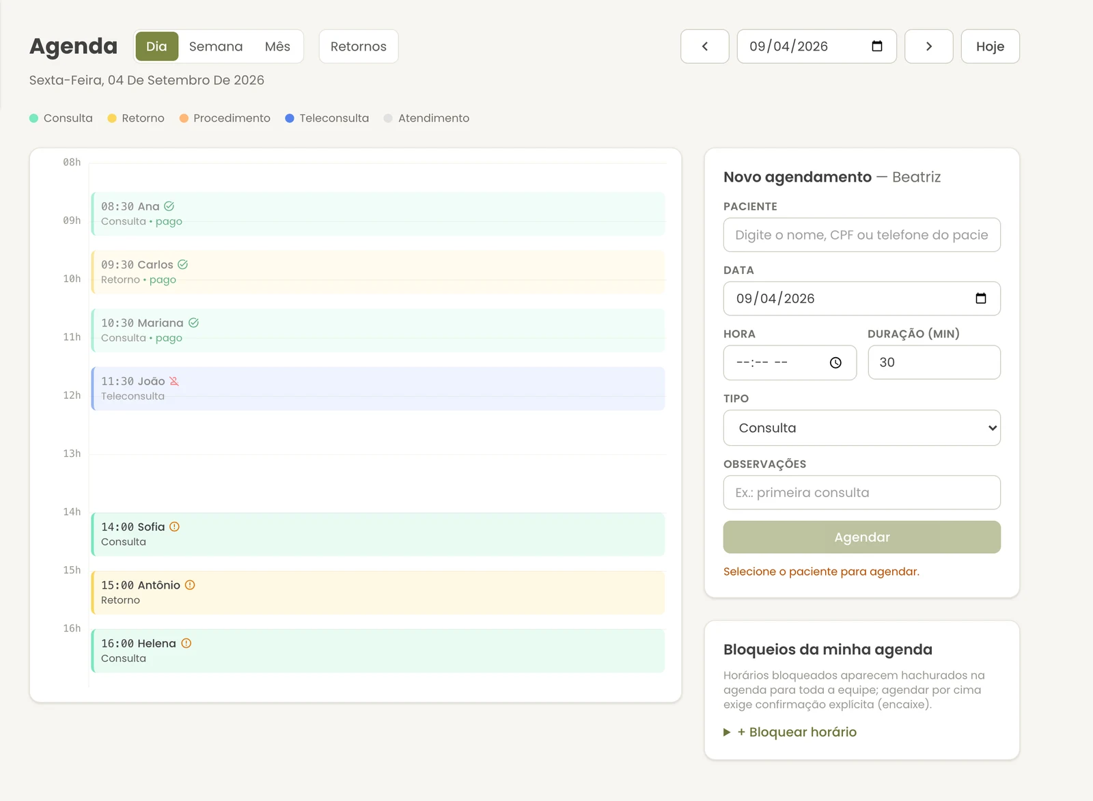Image resolution: width=1093 pixels, height=801 pixels.
Task: Open the 16:00 Helena appointment
Action: point(378,651)
